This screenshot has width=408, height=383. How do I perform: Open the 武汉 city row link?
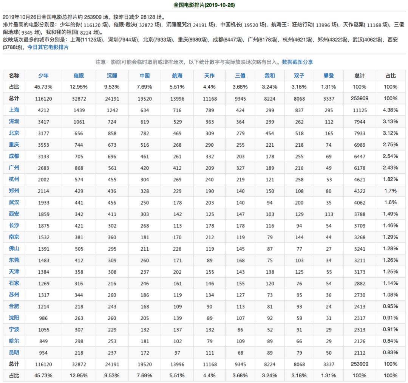(14, 202)
